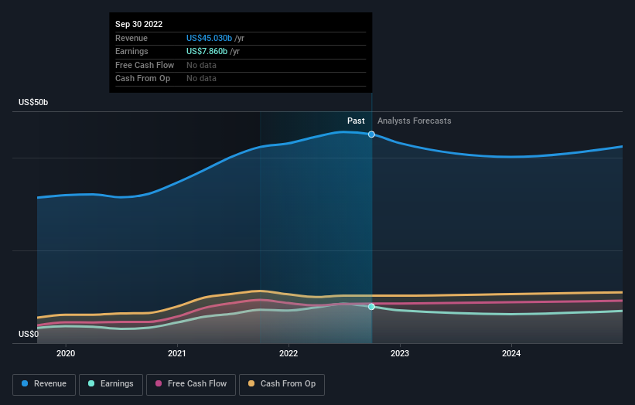Select the 2024 x-axis label

(511, 353)
